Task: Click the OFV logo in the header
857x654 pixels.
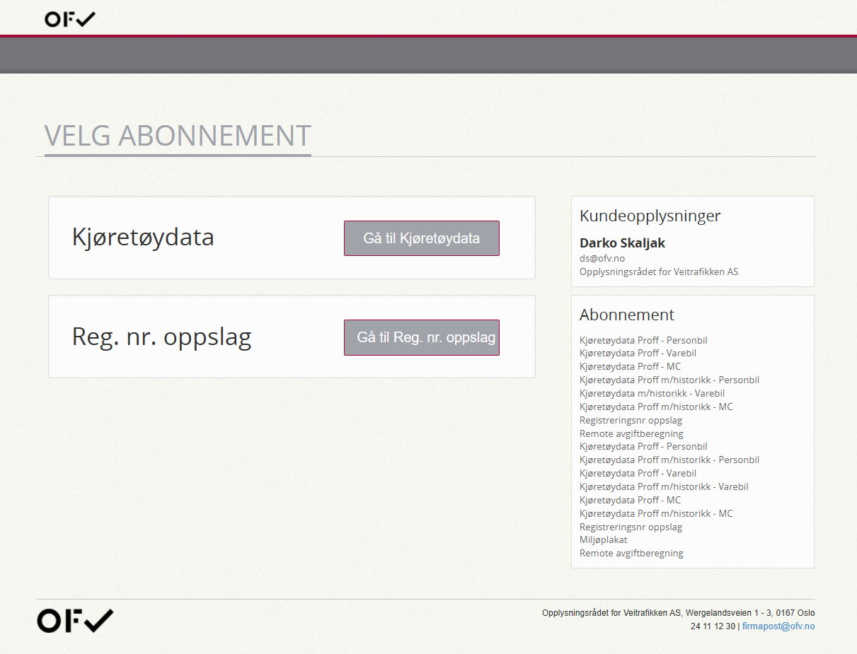Action: pos(69,19)
